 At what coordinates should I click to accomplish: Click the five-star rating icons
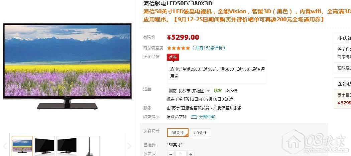click(179, 48)
